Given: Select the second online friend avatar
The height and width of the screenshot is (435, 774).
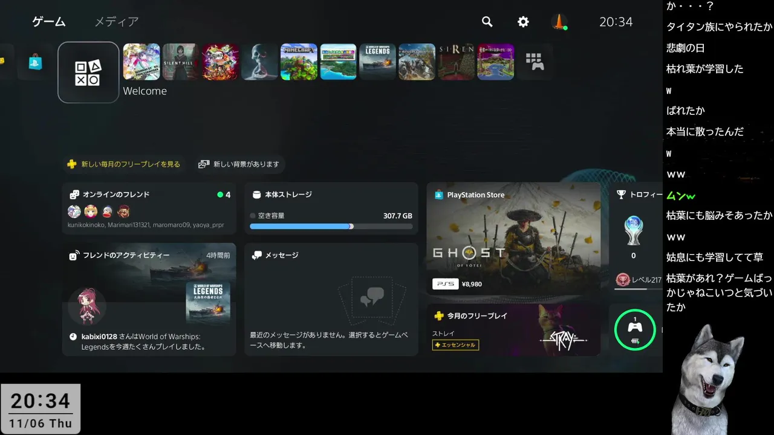Looking at the screenshot, I should point(91,211).
